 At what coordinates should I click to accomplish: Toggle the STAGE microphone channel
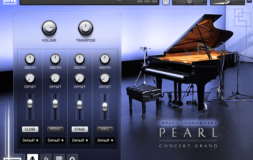click(80, 129)
